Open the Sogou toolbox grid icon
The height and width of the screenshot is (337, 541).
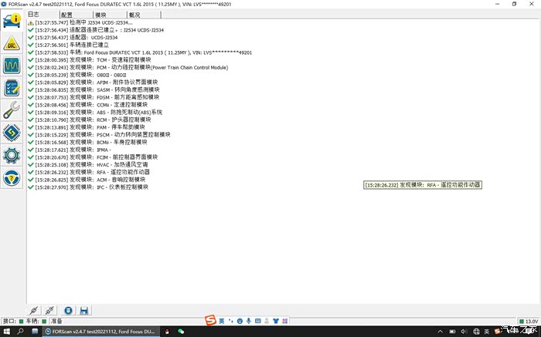284,321
